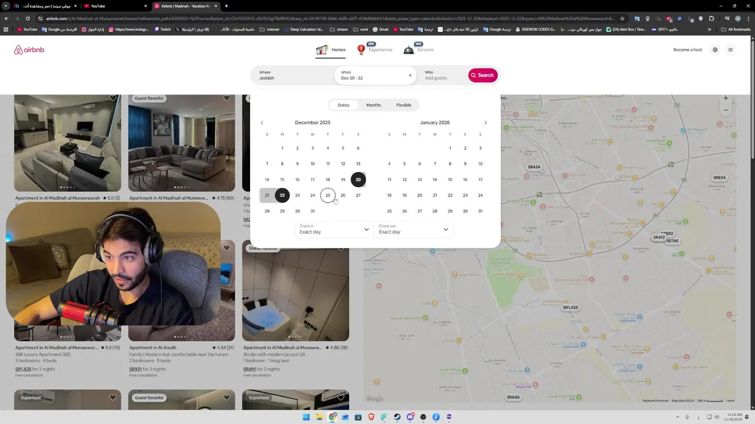Expand the internet bookmarks folder
The image size is (755, 424).
[270, 29]
